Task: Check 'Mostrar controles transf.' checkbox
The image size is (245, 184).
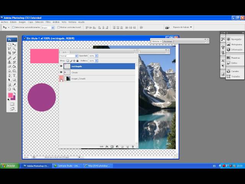Action: pos(59,27)
